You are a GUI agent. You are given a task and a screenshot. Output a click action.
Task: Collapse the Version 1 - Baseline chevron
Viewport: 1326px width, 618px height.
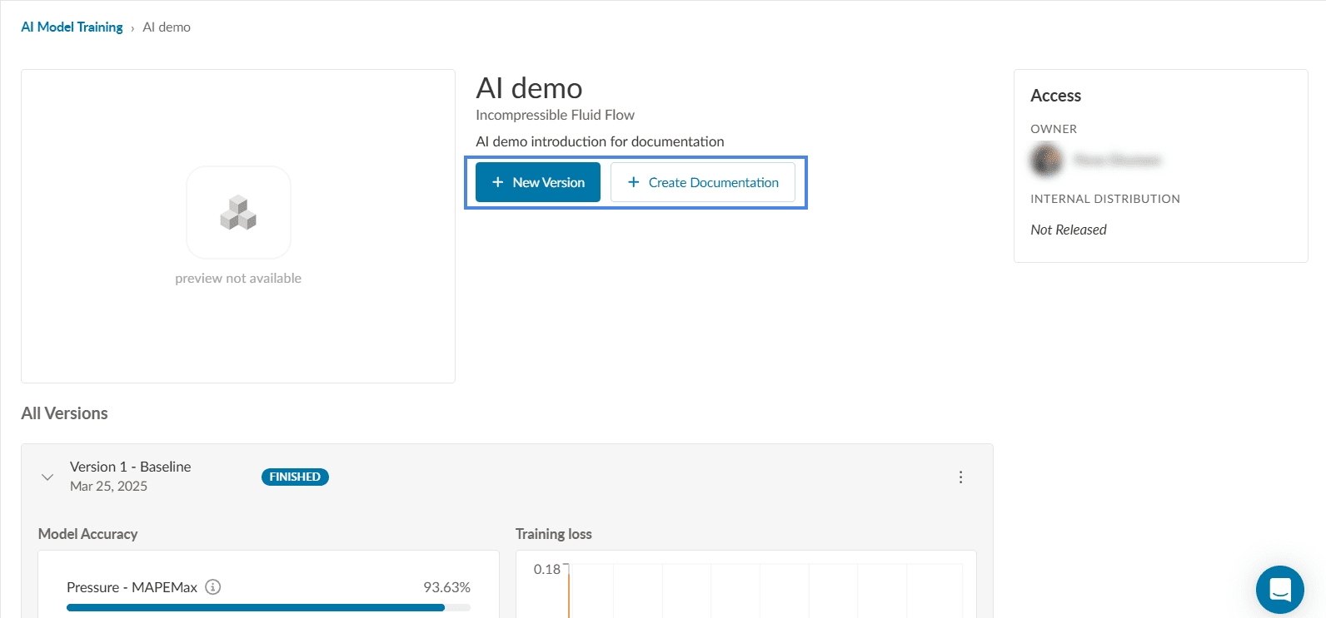coord(47,477)
